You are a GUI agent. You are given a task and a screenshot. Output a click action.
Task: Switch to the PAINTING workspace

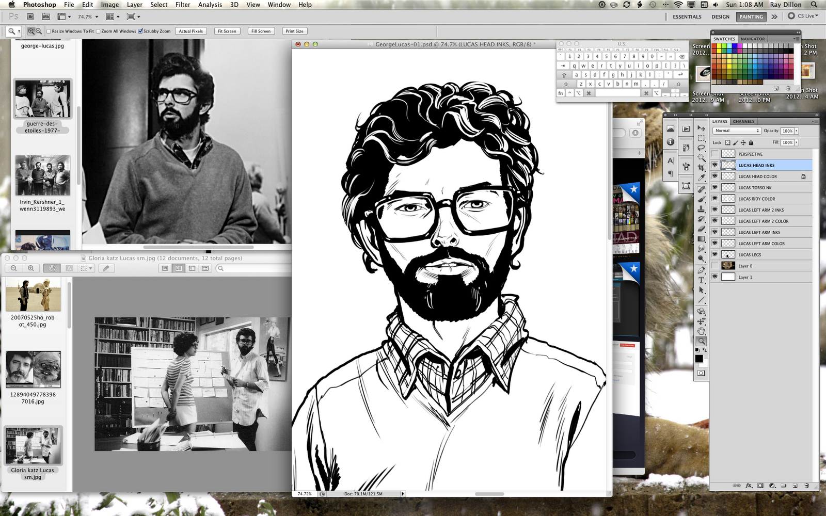[x=751, y=17]
